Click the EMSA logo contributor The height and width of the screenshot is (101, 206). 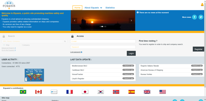(54, 92)
